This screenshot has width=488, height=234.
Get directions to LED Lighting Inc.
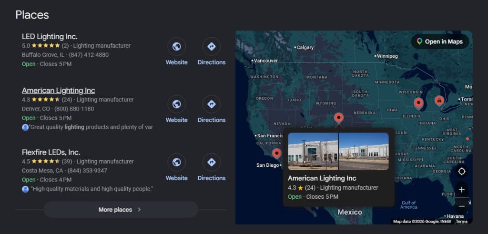211,47
